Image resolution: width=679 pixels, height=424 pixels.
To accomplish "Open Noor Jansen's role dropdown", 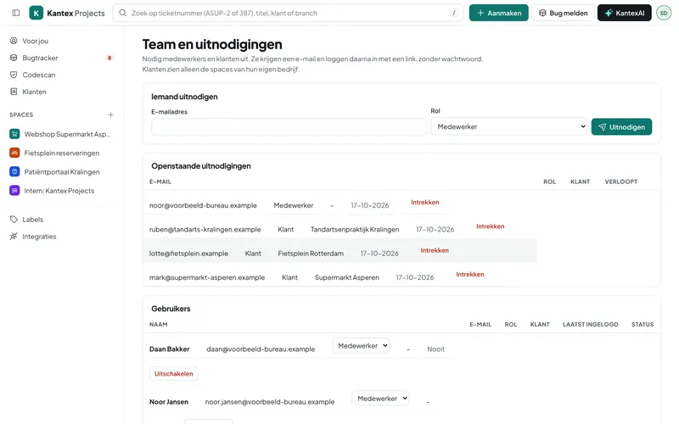I will point(380,398).
